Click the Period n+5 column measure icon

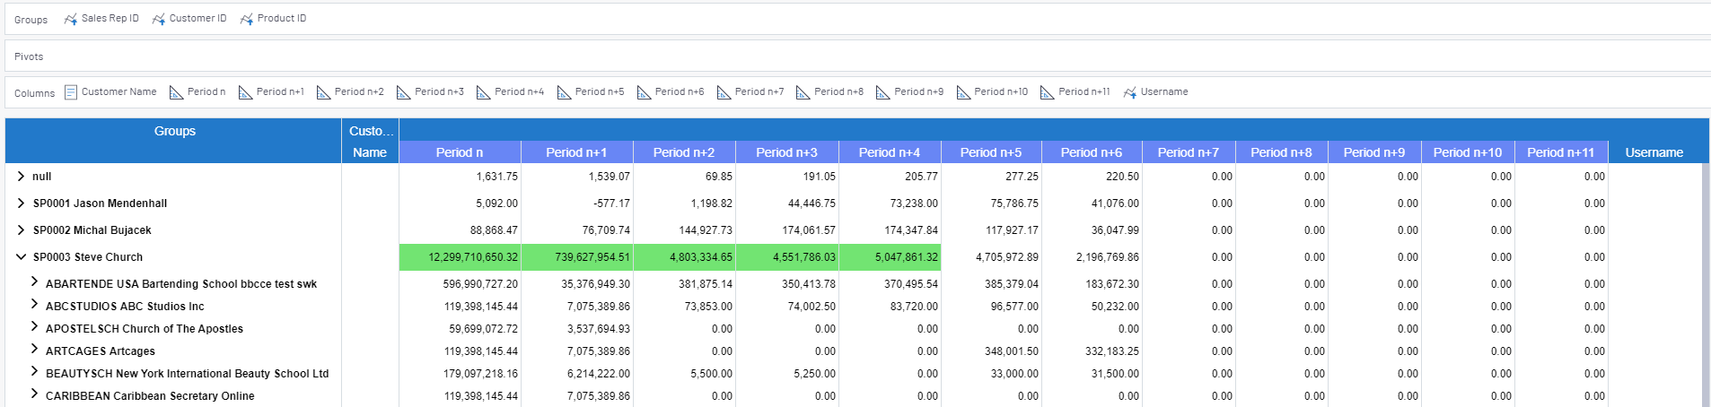coord(564,92)
